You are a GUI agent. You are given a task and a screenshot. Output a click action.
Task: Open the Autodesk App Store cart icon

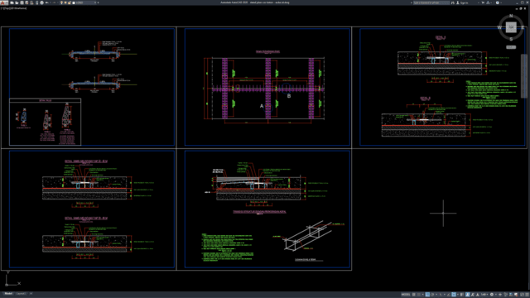pyautogui.click(x=483, y=2)
